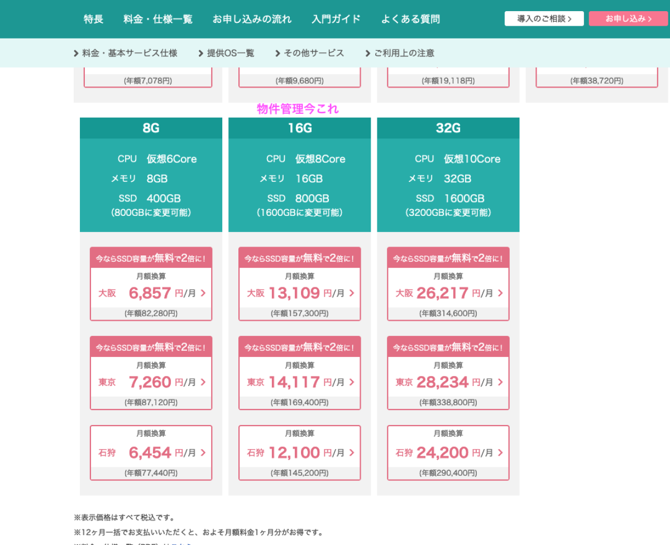Go to 料金・仕様一覧 in top navigation
Screen dimensions: 670x545
coord(157,19)
